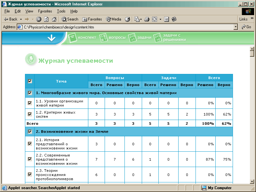The height and width of the screenshot is (192, 256).
Task: Click the Вопросы column group header
Action: point(115,78)
